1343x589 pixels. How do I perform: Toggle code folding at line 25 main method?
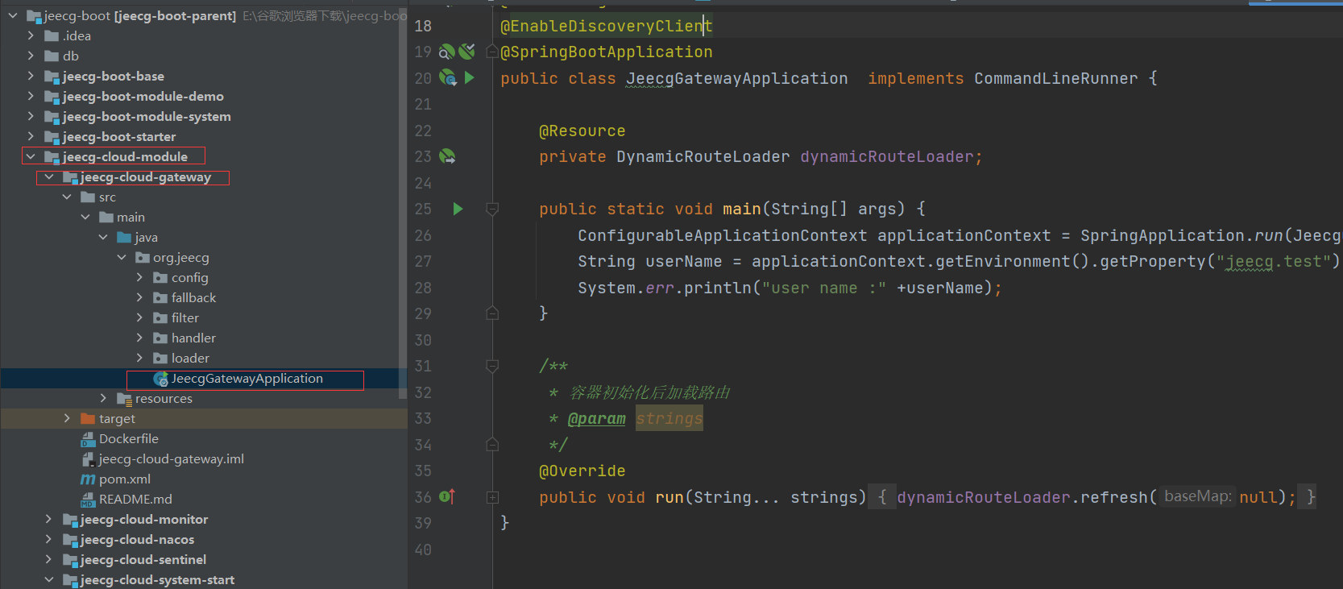[492, 209]
